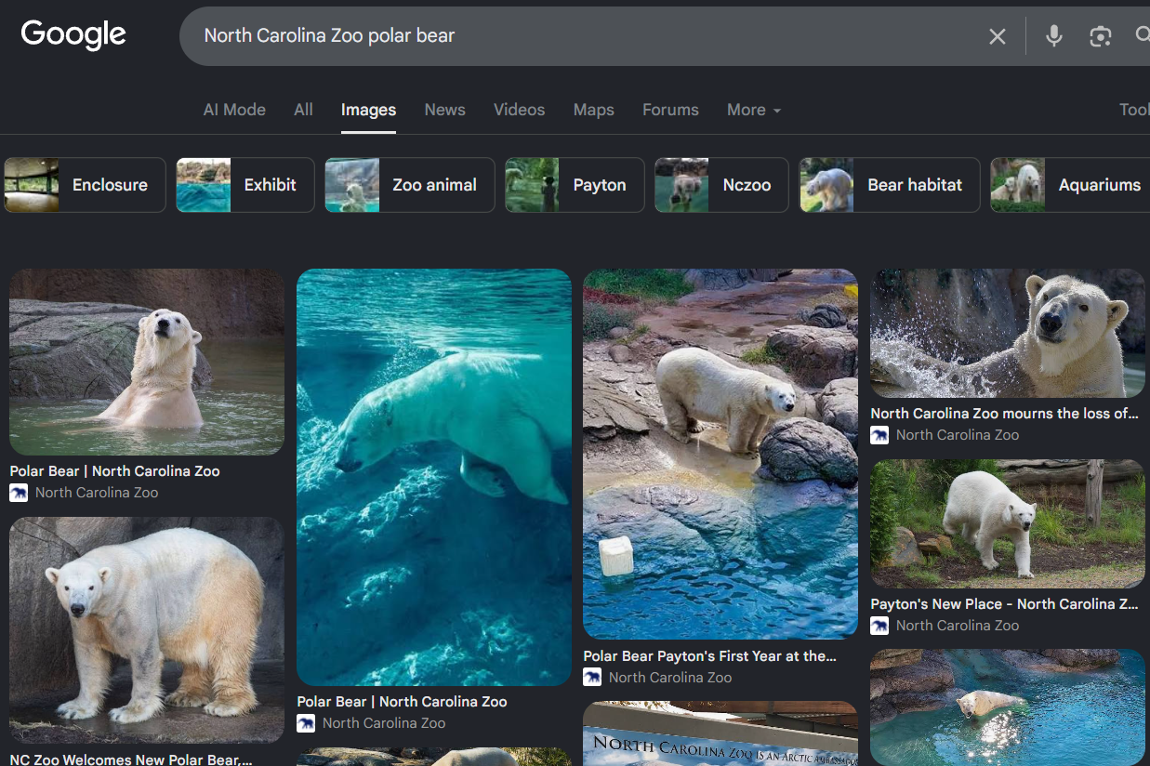
Task: Open the Videos tab
Action: click(519, 110)
